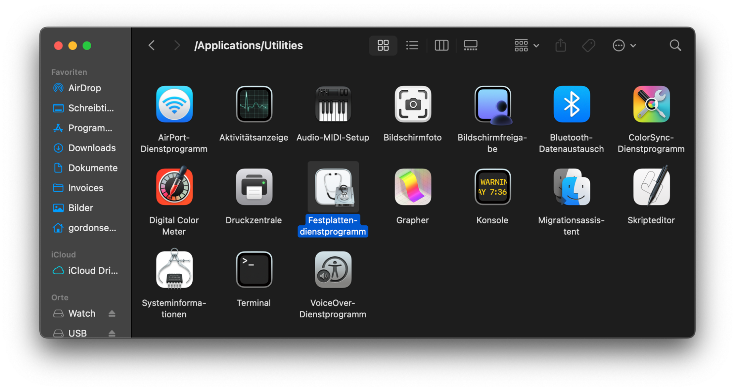Open the grouping options dropdown
The width and height of the screenshot is (735, 391).
point(526,45)
